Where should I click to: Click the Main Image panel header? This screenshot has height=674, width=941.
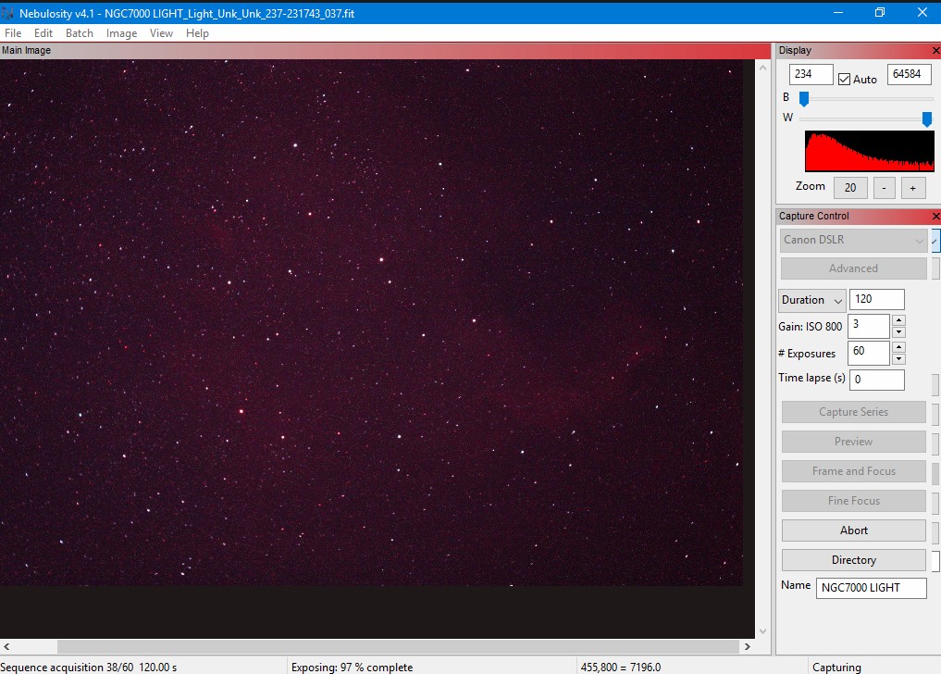tap(385, 51)
